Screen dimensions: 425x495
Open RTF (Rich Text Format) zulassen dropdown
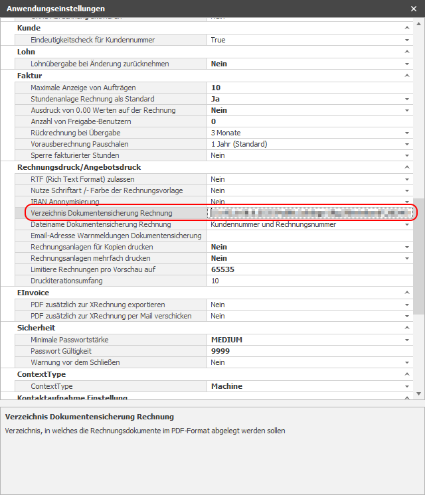[x=407, y=179]
